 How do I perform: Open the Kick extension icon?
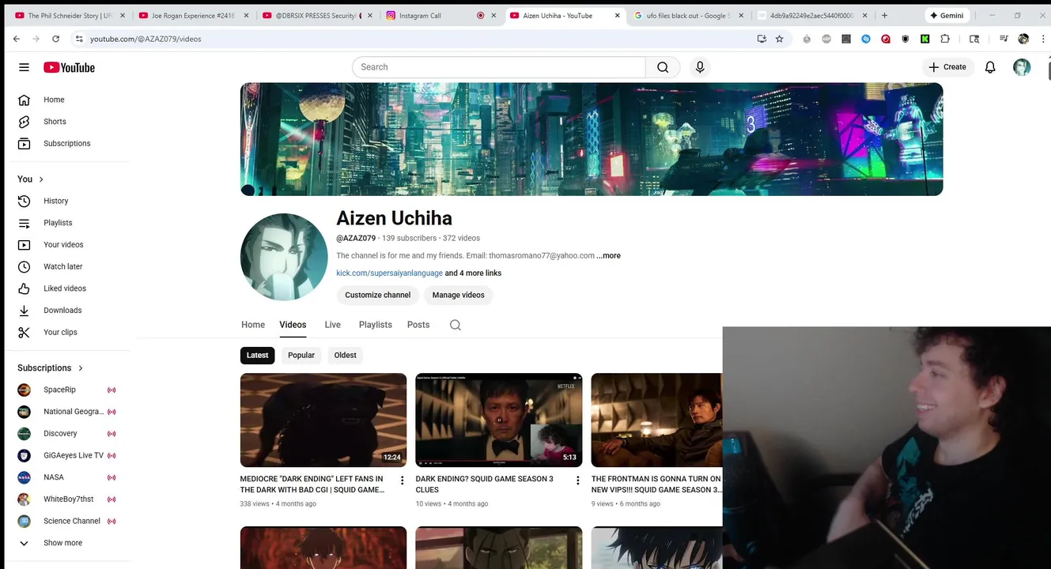point(925,39)
